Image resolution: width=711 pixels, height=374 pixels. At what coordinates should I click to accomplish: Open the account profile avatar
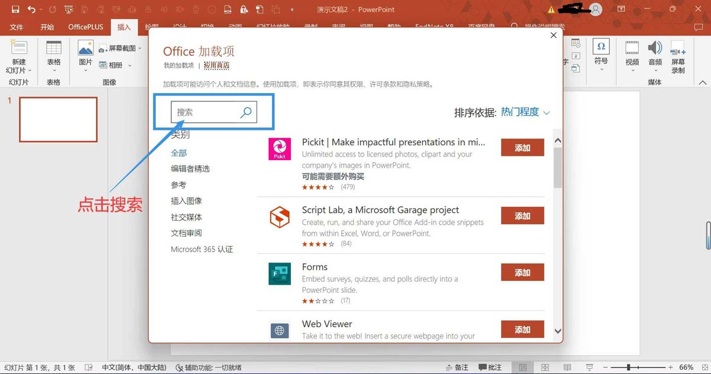coord(596,9)
